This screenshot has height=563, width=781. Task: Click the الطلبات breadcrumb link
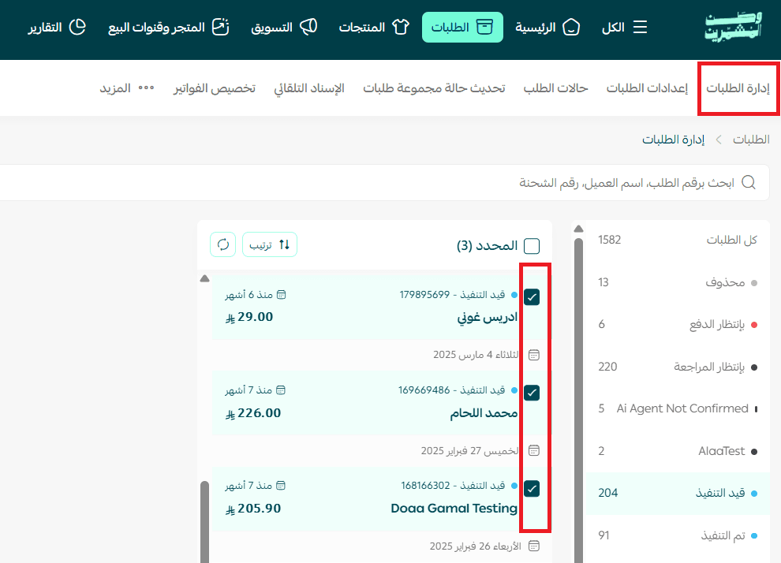[751, 140]
